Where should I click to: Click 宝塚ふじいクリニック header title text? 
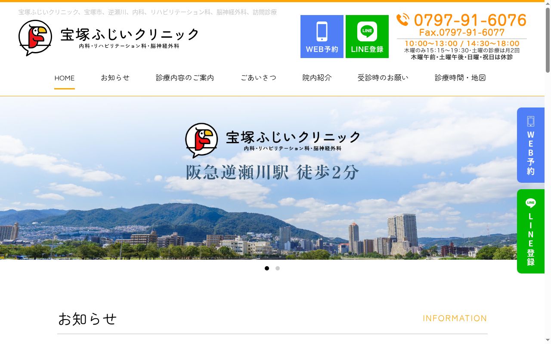(130, 34)
